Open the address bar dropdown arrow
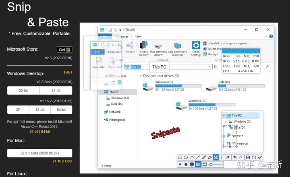 (x=210, y=67)
